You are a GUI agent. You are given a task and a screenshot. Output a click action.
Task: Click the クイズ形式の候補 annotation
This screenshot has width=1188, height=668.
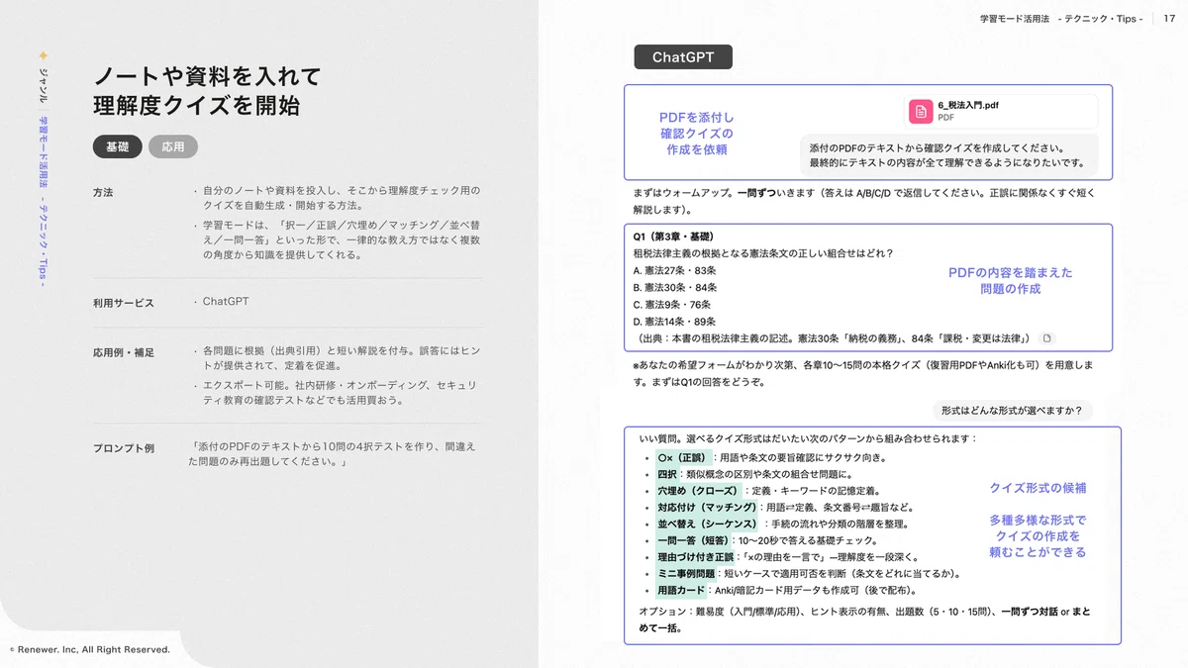click(x=1038, y=488)
